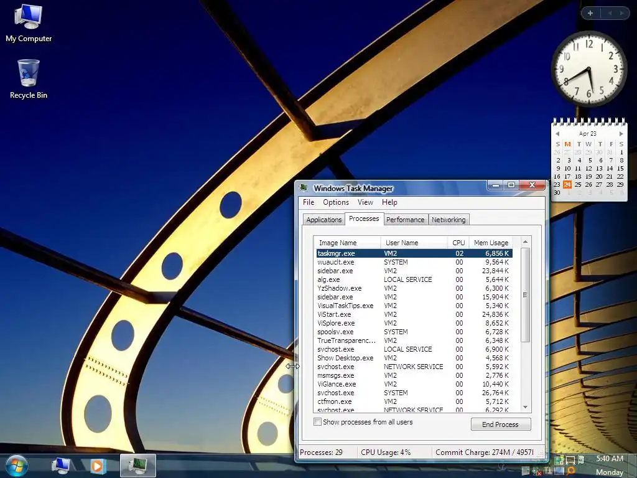Click the 15,904 K memory value
Viewport: 637px width, 478px height.
pyautogui.click(x=495, y=297)
